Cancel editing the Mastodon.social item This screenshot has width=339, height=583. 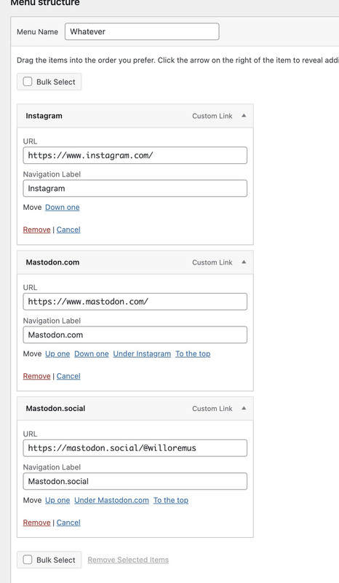[x=68, y=523]
